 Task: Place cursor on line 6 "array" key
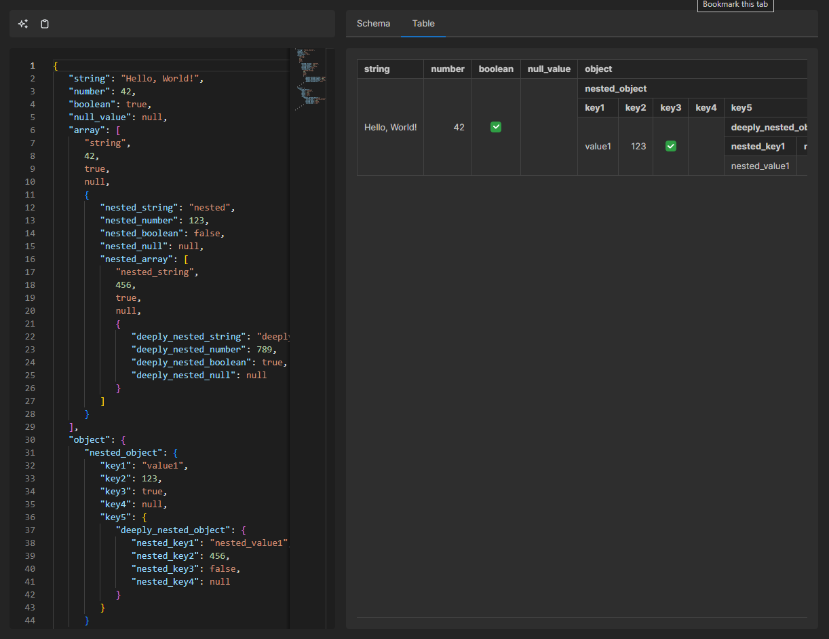tap(87, 130)
